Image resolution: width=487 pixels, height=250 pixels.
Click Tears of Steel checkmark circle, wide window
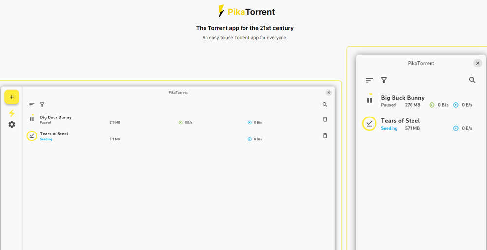pyautogui.click(x=32, y=135)
